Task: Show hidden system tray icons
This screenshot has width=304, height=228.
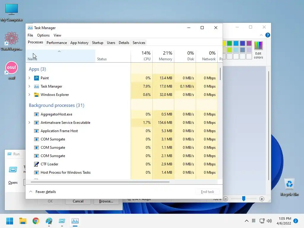Action: coord(247,221)
